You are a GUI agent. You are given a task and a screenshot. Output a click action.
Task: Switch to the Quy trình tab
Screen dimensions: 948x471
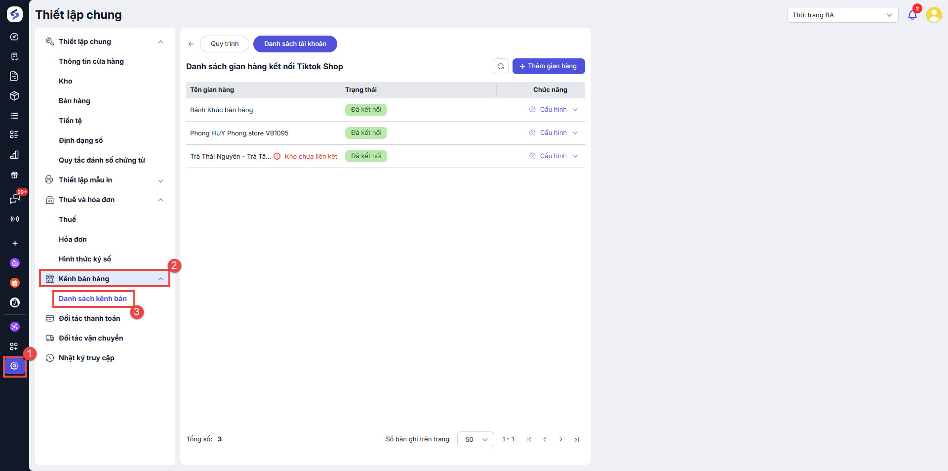pyautogui.click(x=225, y=44)
